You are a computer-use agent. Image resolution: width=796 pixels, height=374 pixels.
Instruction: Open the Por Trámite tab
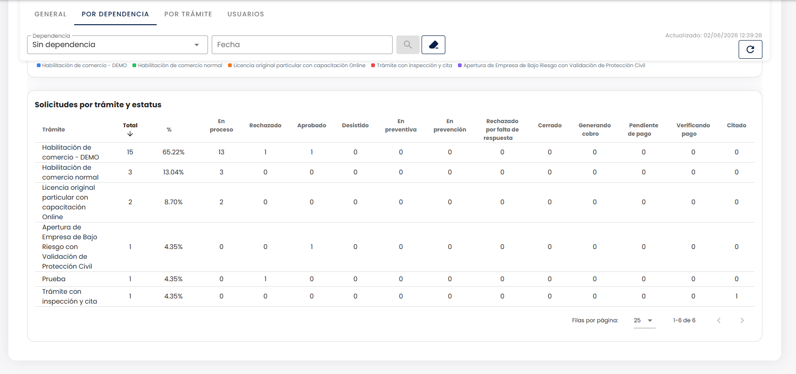pyautogui.click(x=188, y=14)
